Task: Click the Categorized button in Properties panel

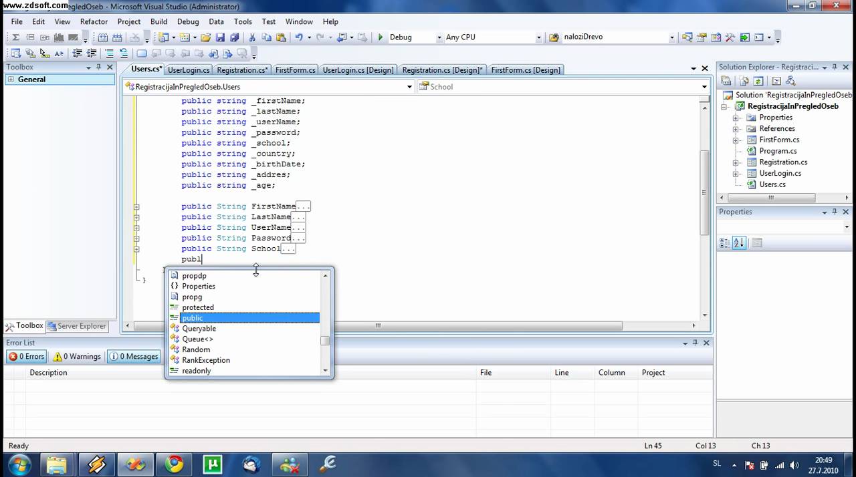Action: pyautogui.click(x=724, y=243)
